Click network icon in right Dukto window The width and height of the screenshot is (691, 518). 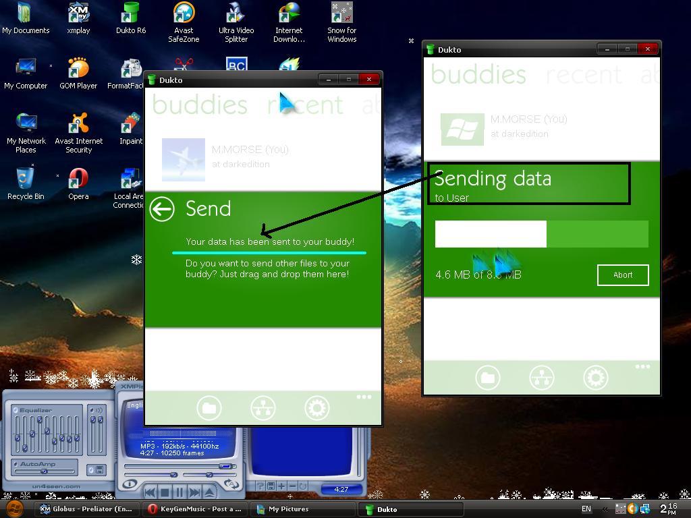541,378
